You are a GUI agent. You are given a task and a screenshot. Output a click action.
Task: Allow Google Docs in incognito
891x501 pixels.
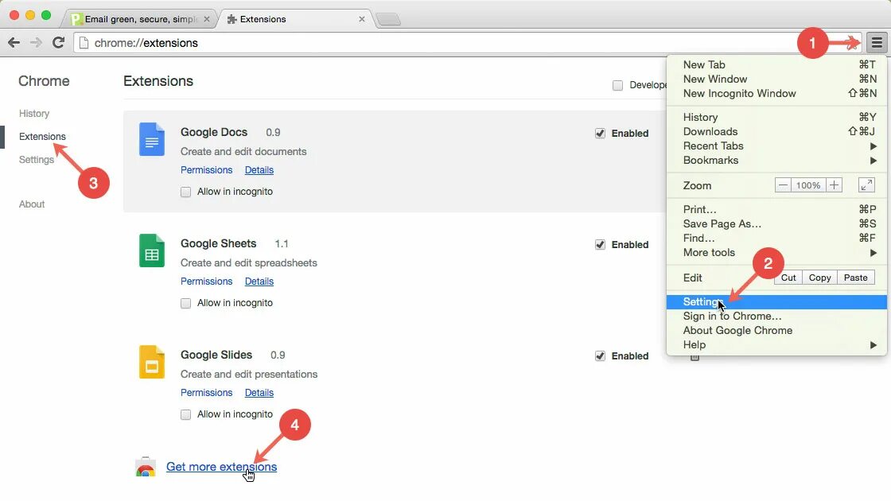pos(186,192)
